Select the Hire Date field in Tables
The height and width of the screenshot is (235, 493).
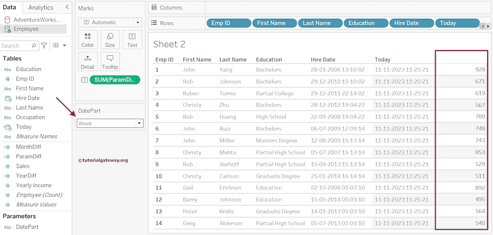coord(27,98)
